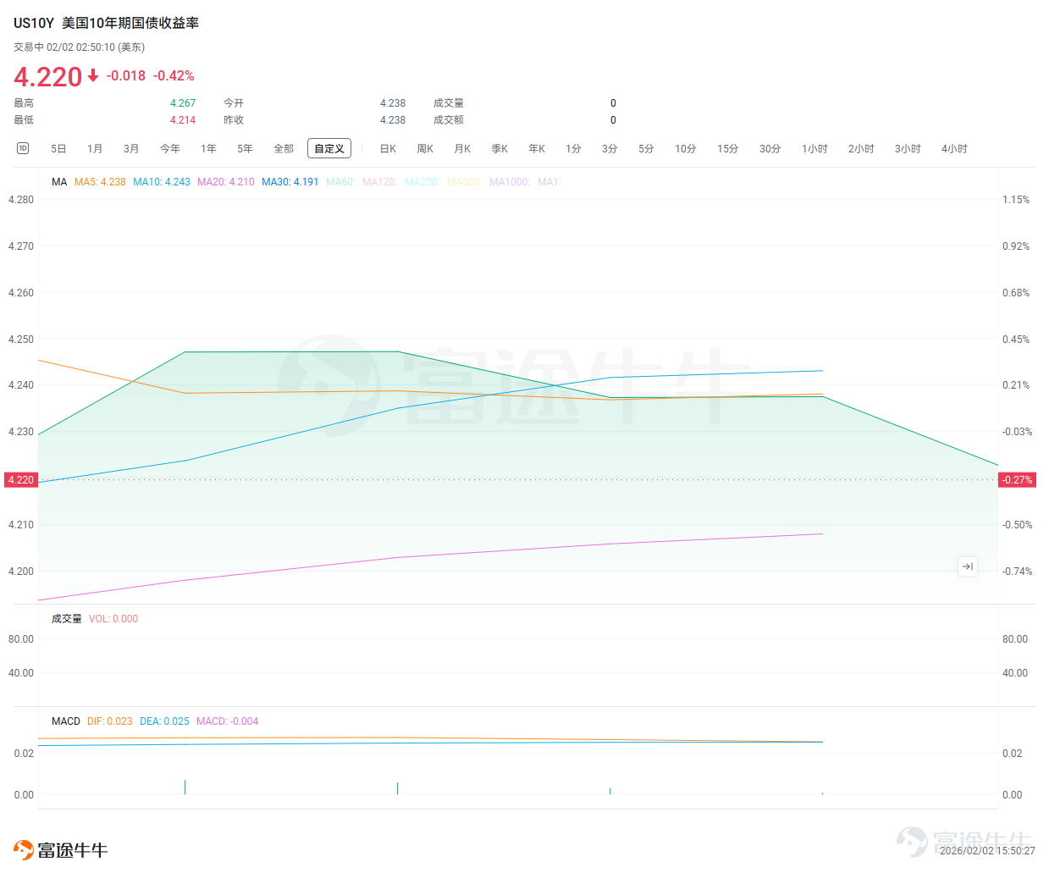This screenshot has height=873, width=1049.
Task: Select the 10分 minute interval
Action: tap(686, 149)
